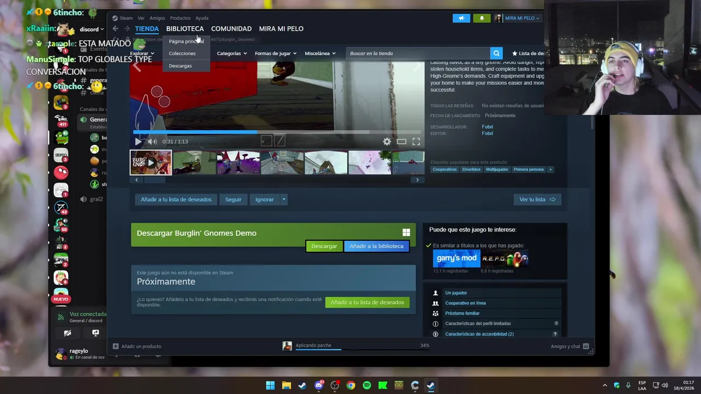Click the Seguir button
The image size is (701, 394).
pos(233,200)
